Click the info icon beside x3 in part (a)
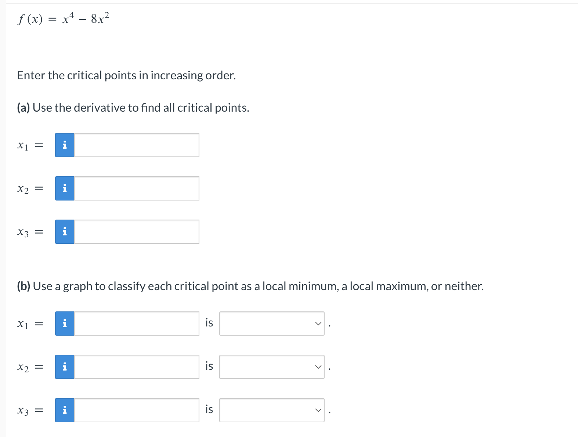The image size is (578, 437). (x=65, y=231)
